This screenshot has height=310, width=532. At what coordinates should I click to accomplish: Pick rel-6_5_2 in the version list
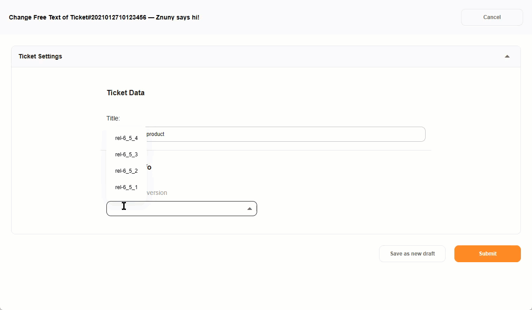coord(126,171)
